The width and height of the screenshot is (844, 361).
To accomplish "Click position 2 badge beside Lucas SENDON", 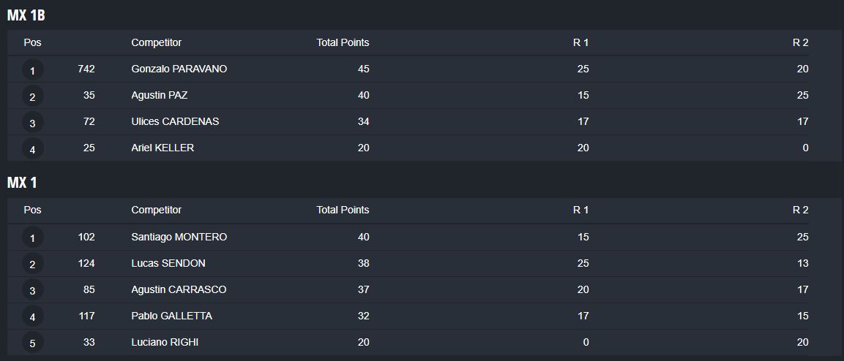I will [x=32, y=265].
